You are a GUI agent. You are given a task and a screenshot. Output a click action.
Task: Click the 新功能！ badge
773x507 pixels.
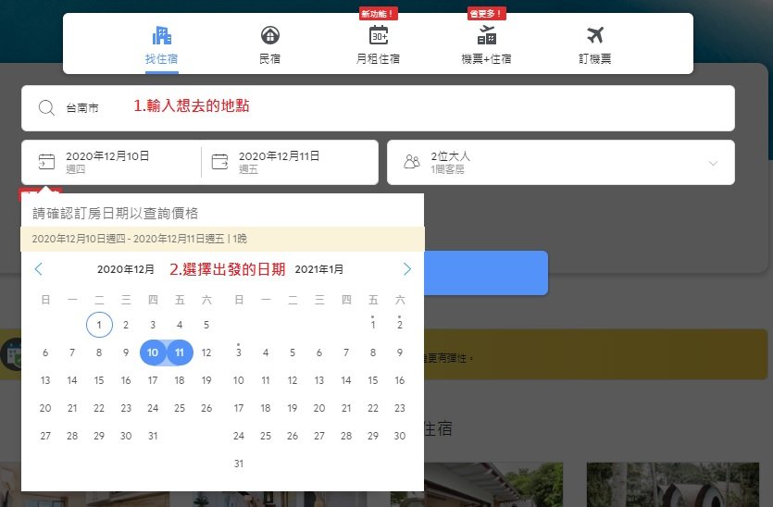(x=378, y=14)
